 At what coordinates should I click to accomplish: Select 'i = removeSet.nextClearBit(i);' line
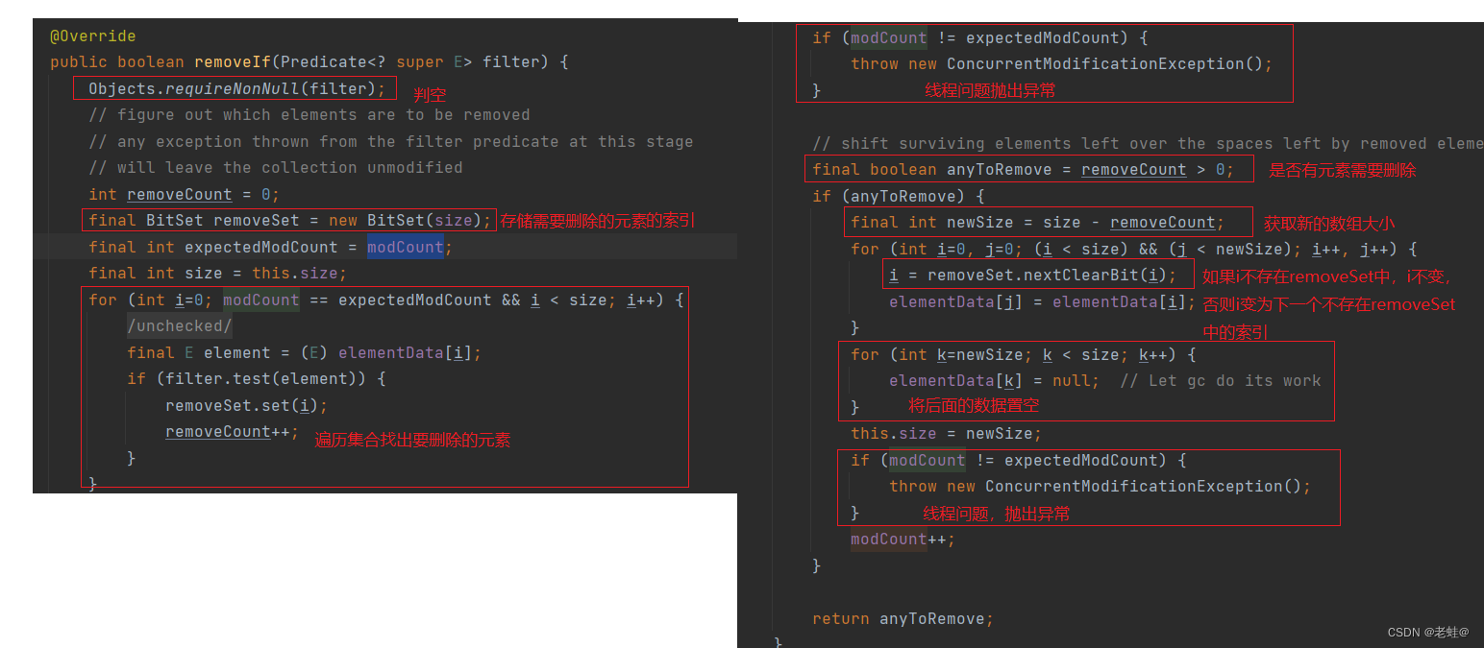[x=1033, y=276]
